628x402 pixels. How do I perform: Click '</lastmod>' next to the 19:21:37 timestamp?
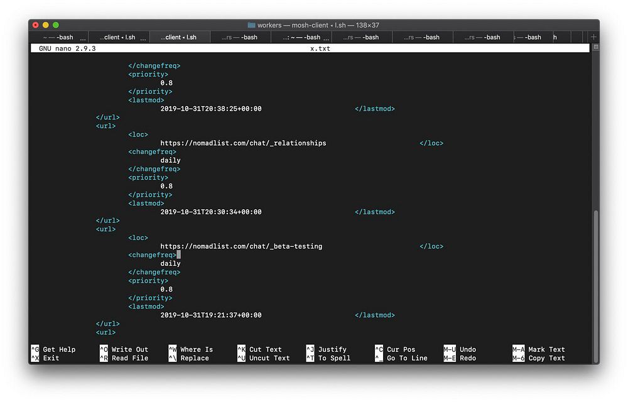coord(374,315)
